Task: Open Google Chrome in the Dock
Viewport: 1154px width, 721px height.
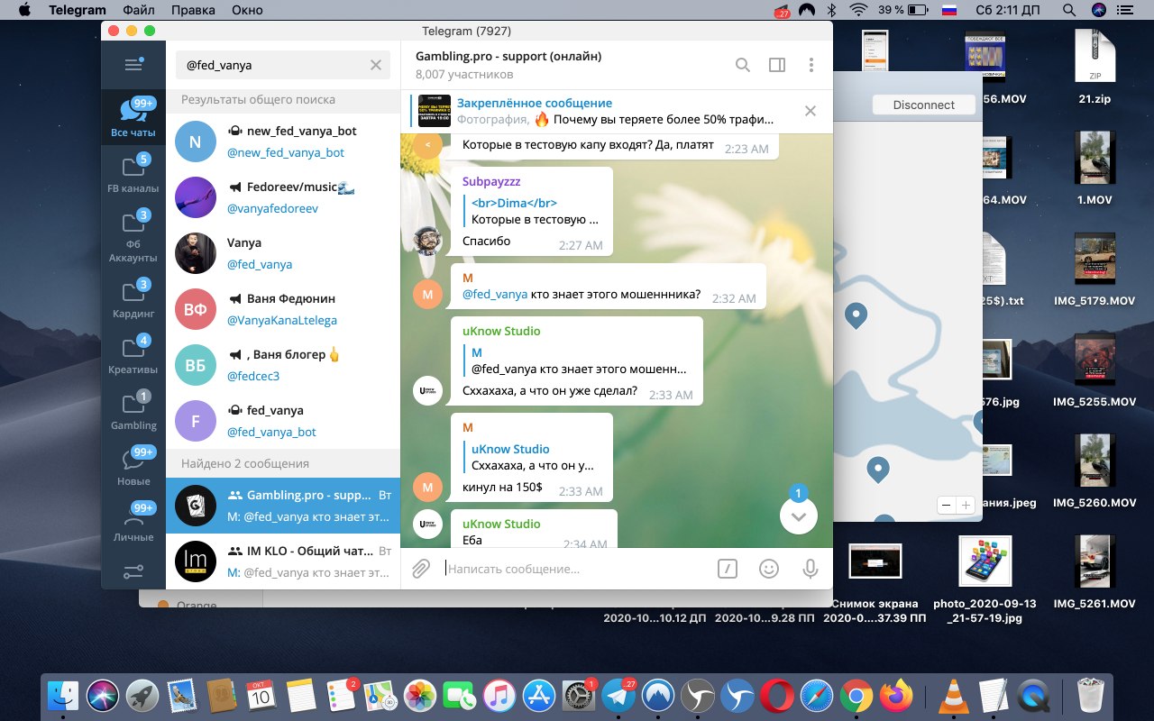Action: click(856, 696)
